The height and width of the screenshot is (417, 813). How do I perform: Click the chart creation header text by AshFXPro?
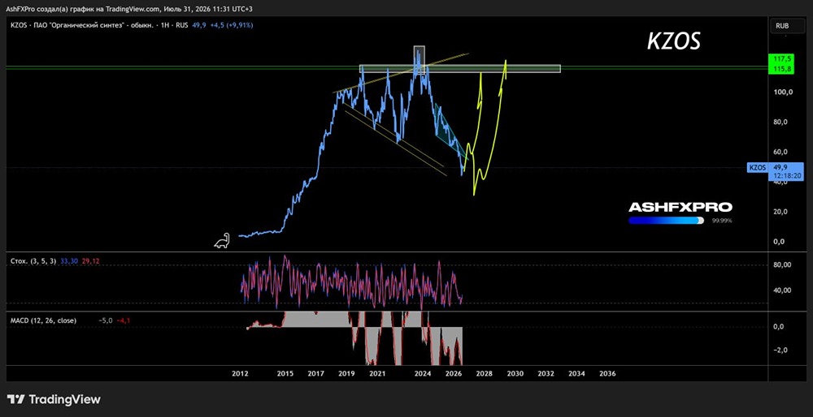click(128, 9)
